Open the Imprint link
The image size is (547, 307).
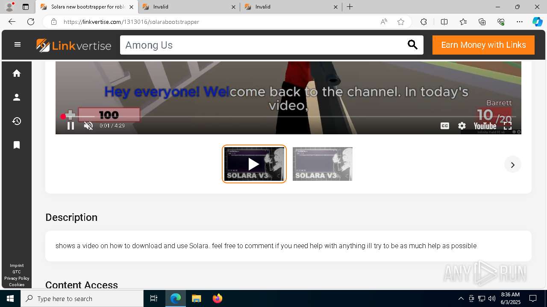pyautogui.click(x=17, y=266)
